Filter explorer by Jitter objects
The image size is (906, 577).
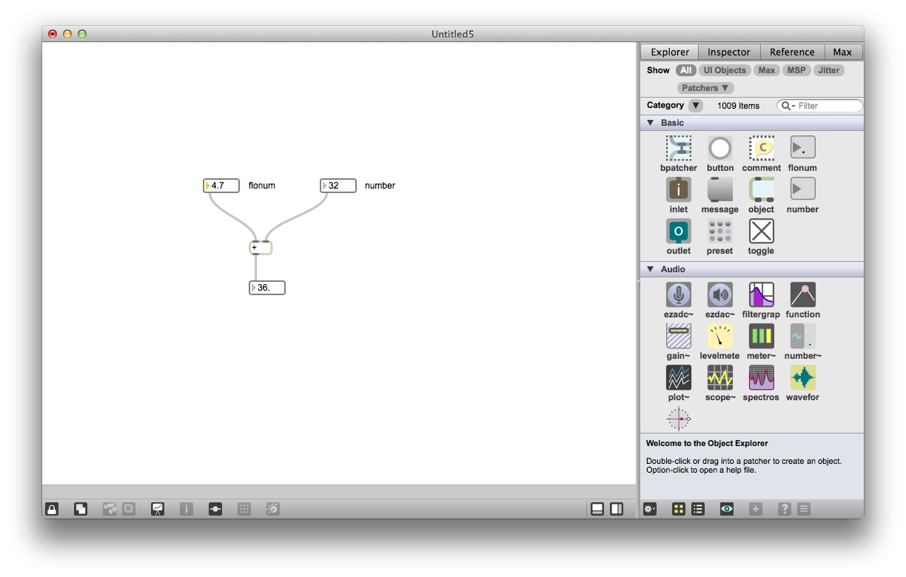click(x=829, y=70)
